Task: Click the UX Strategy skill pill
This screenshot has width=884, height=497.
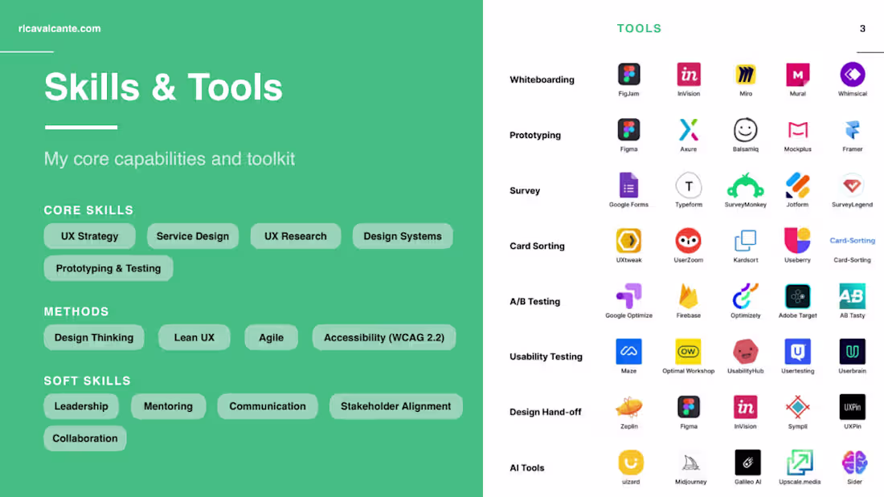Action: click(x=90, y=236)
